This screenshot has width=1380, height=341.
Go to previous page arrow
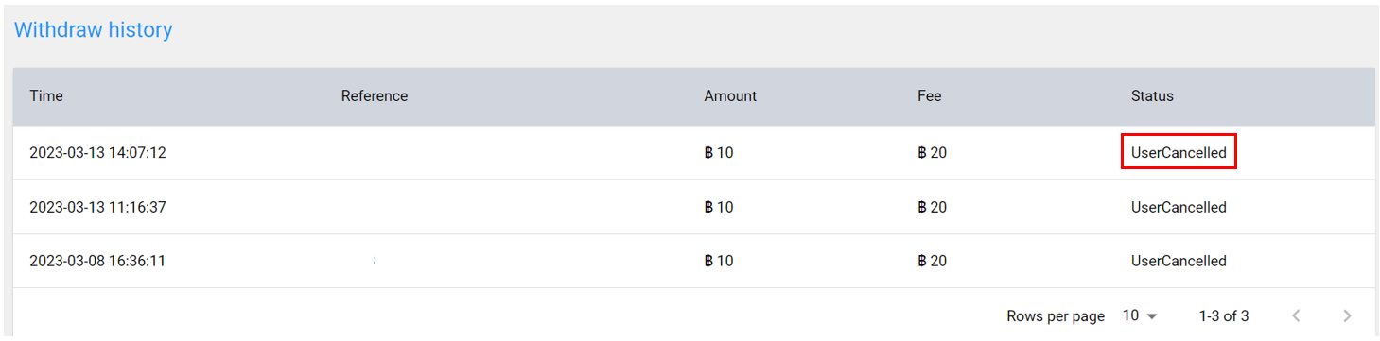tap(1296, 315)
